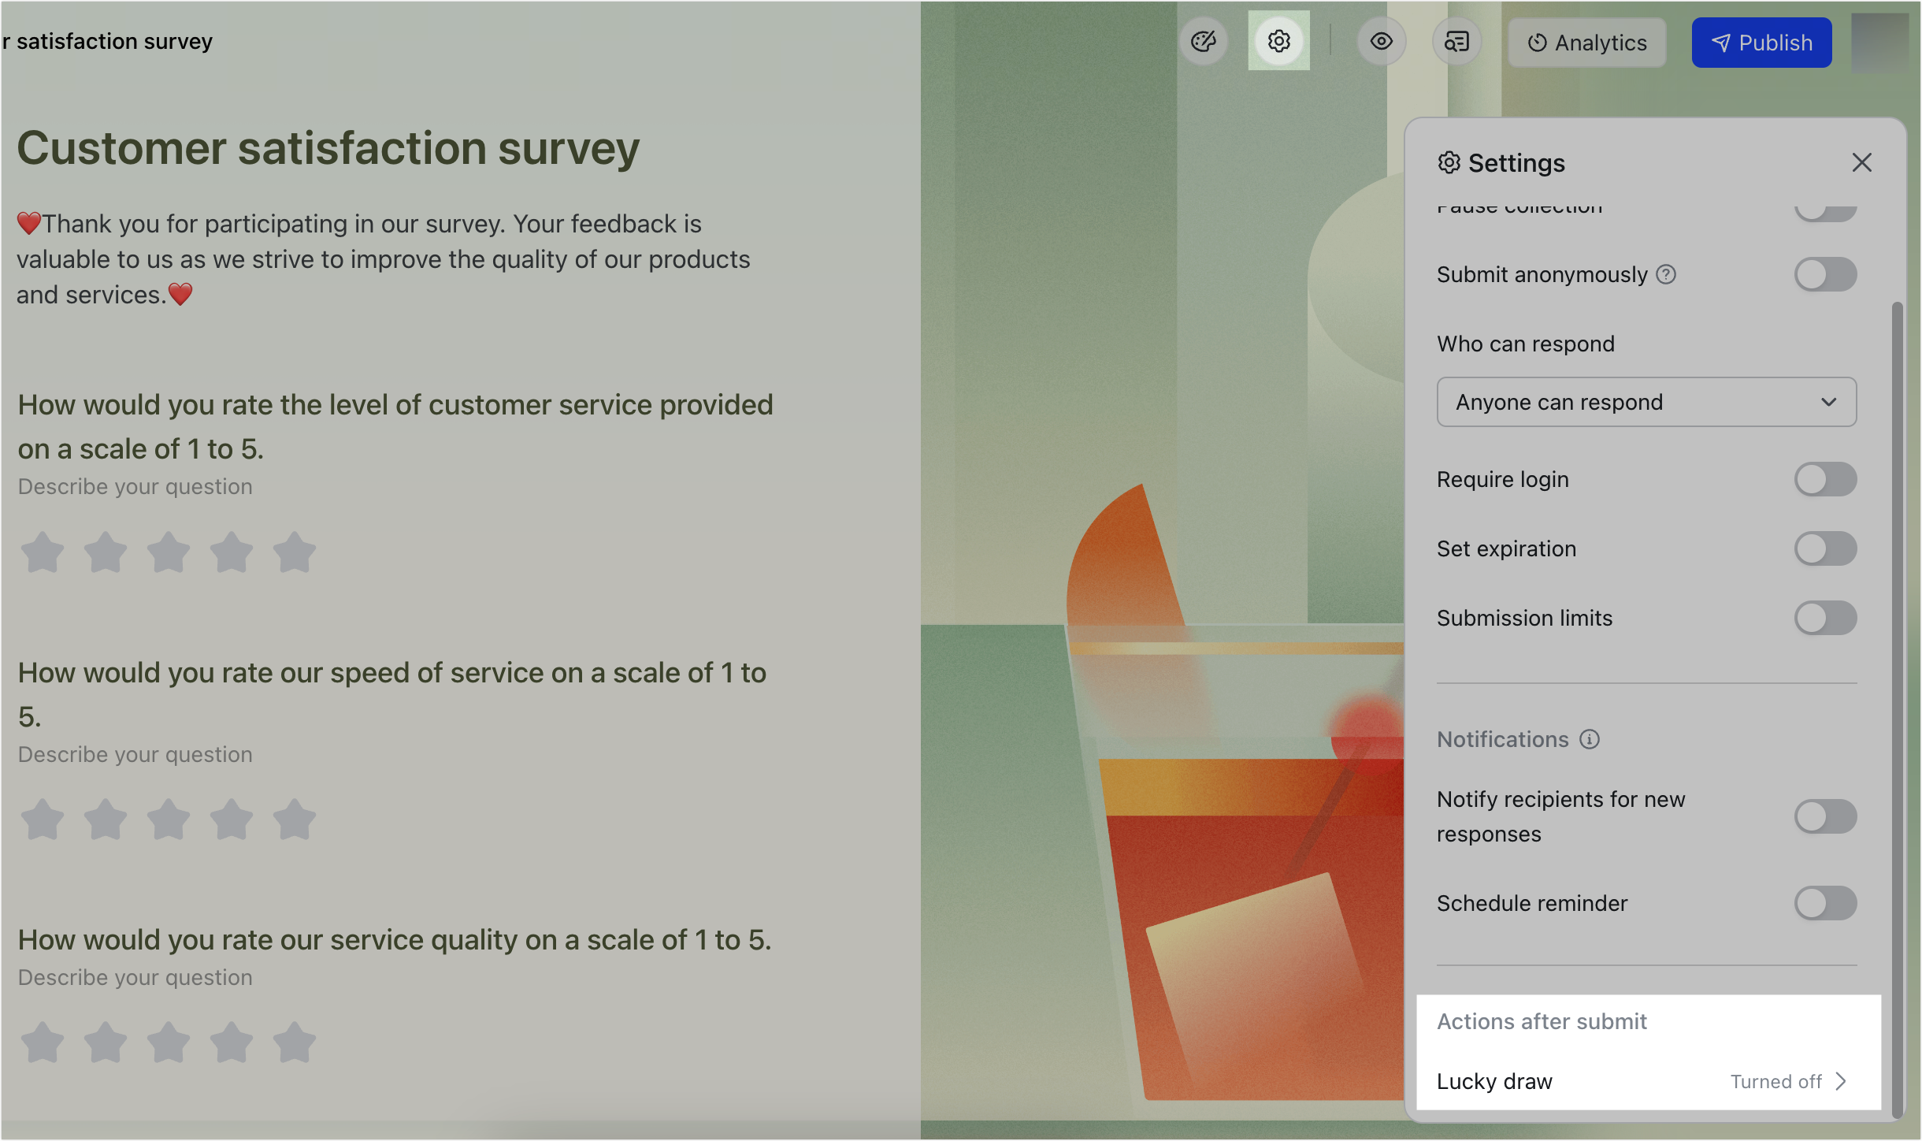Open the form responses view icon
This screenshot has height=1141, width=1922.
click(1456, 41)
